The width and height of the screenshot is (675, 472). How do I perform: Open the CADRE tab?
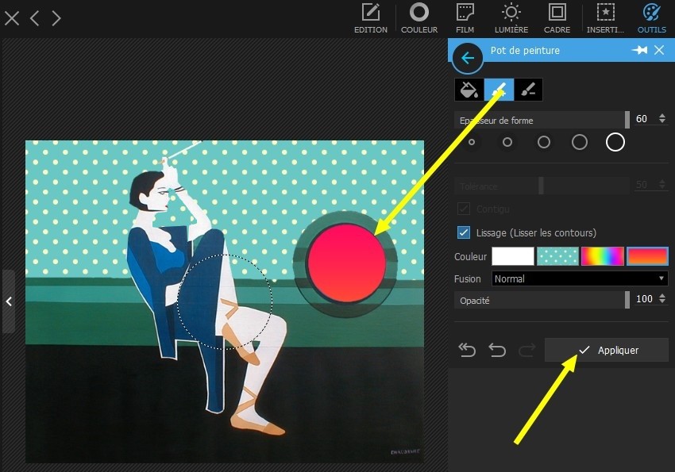[x=557, y=18]
